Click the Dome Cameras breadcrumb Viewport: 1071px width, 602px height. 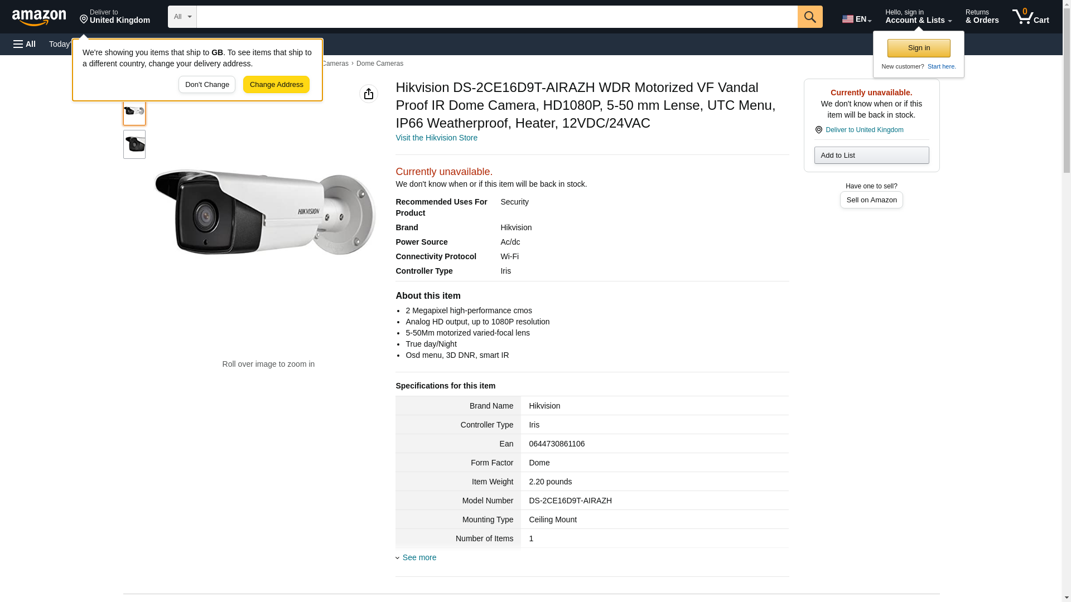point(379,64)
